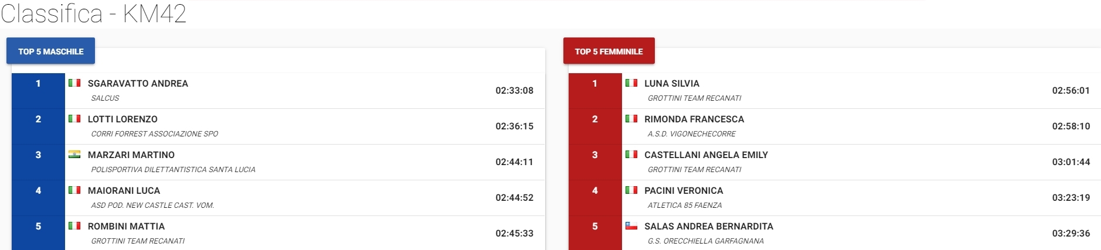The width and height of the screenshot is (1101, 250).
Task: Click the flag beside CASTELLANI ANGELA EMILY
Action: pos(631,155)
